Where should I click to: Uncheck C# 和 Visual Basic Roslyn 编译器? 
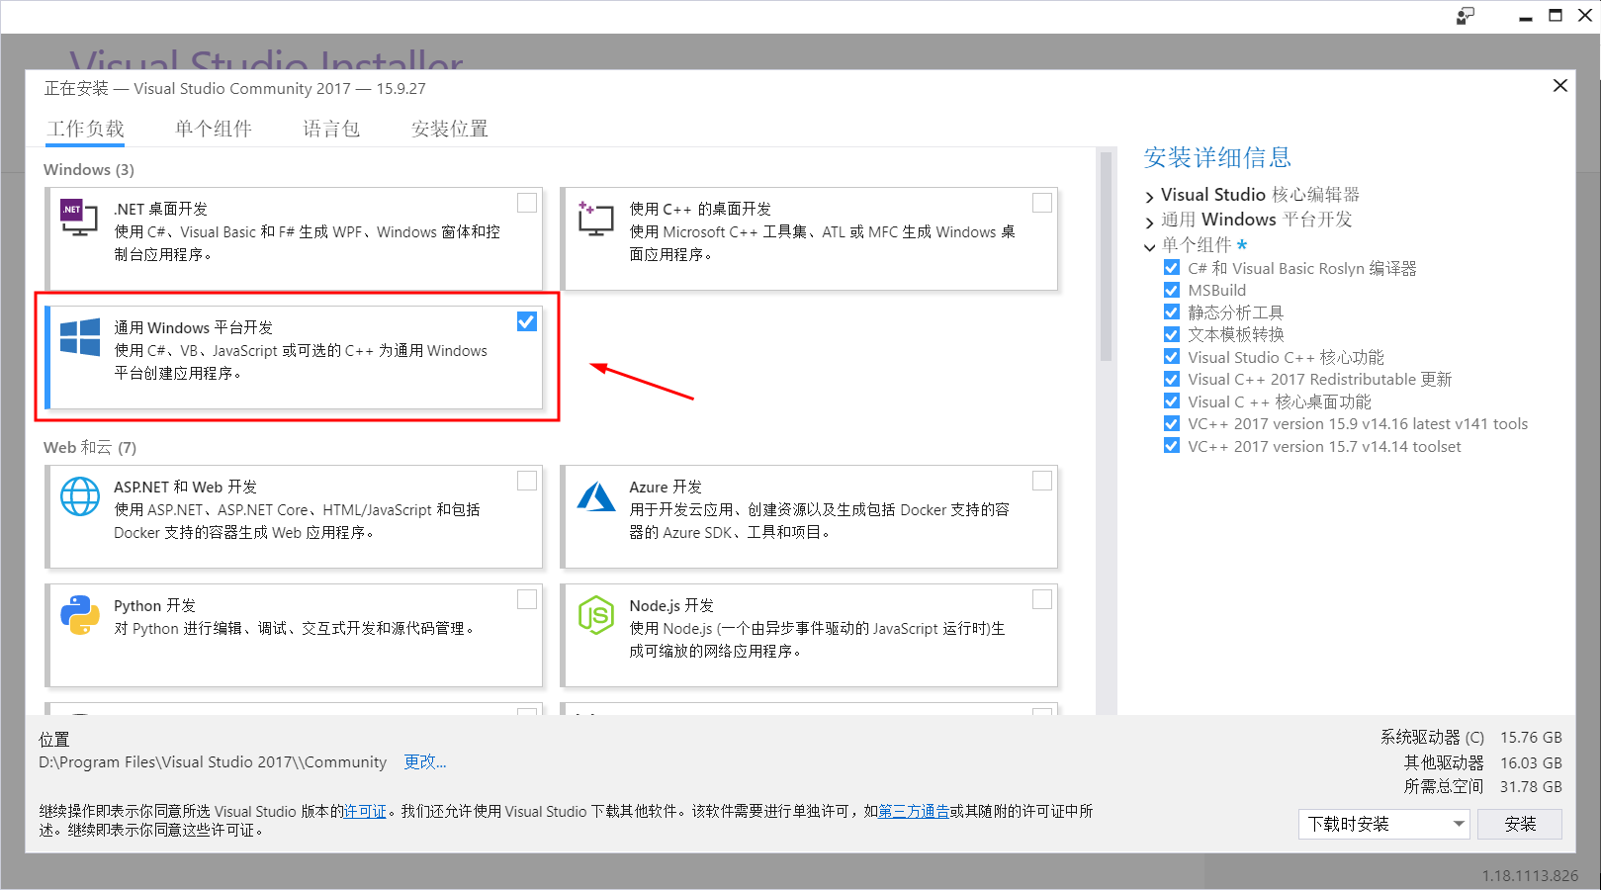[1172, 268]
